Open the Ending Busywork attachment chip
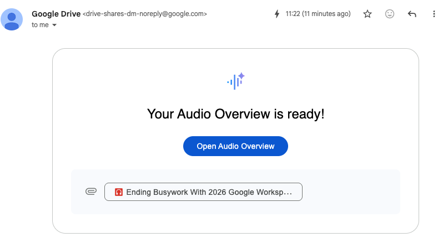 [203, 192]
